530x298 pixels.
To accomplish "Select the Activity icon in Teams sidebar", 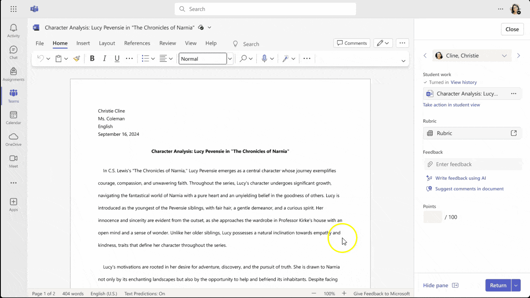I will [x=13, y=28].
